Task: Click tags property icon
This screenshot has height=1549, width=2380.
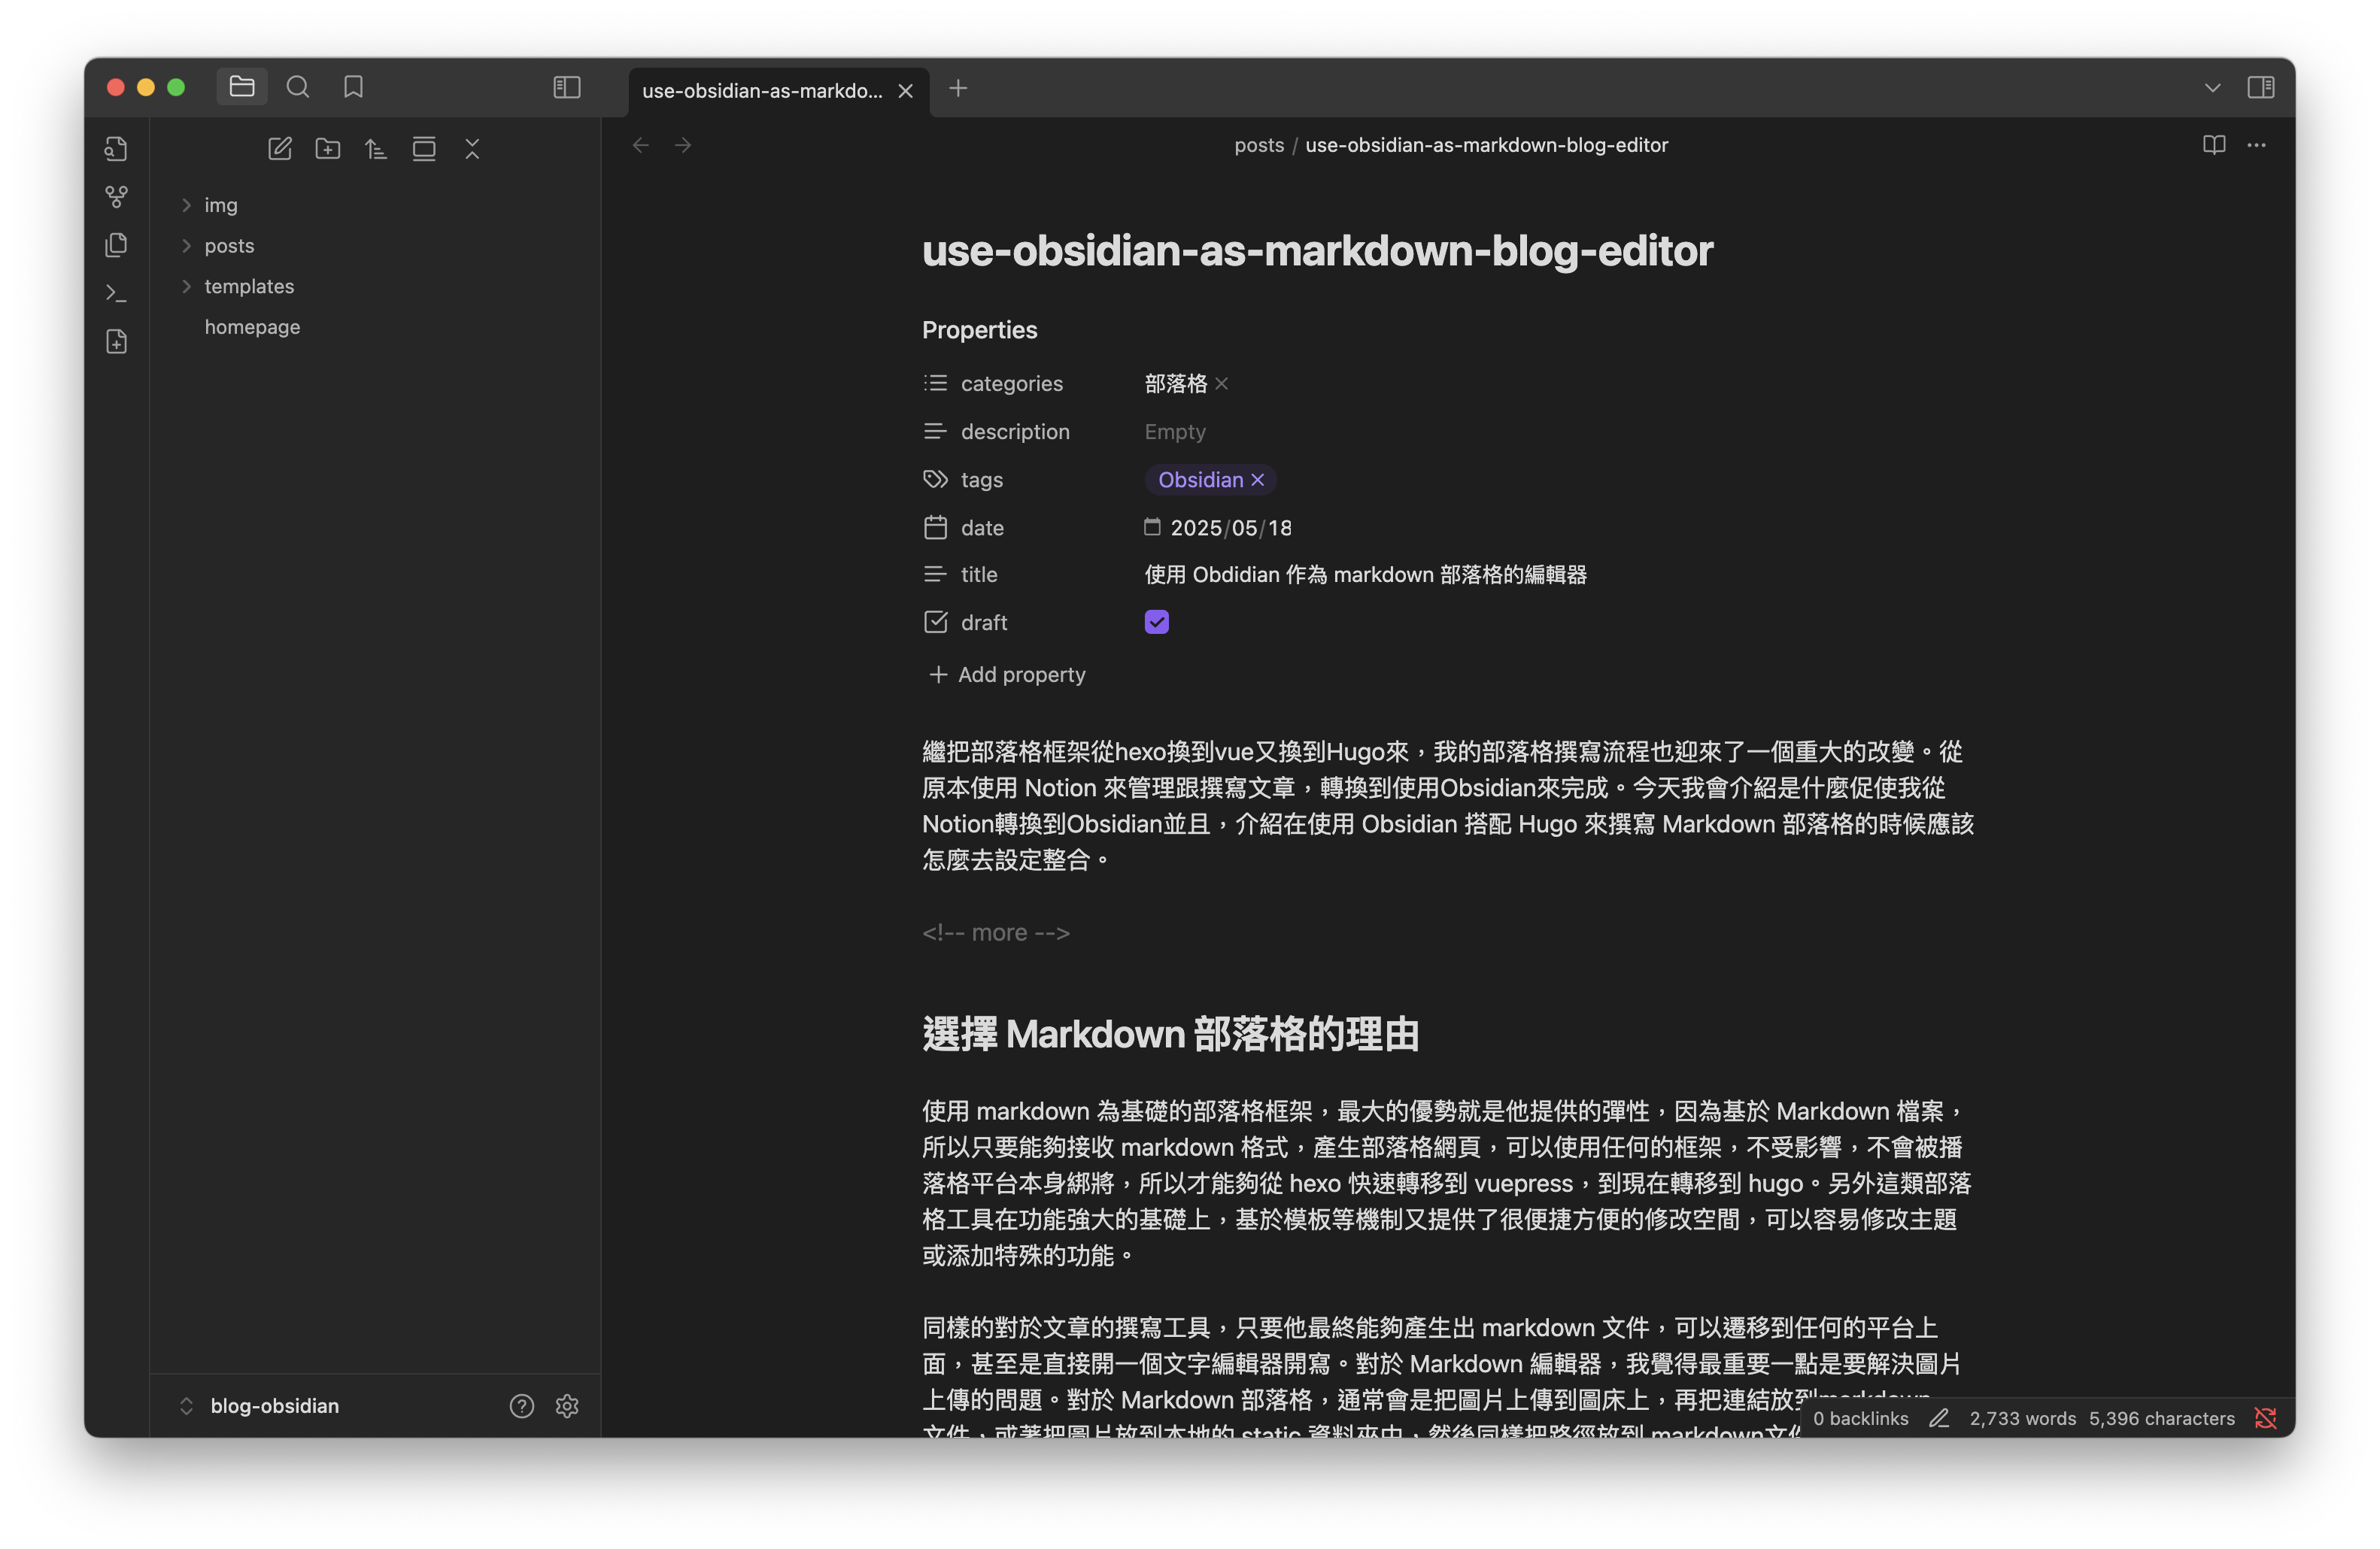Action: [x=935, y=480]
